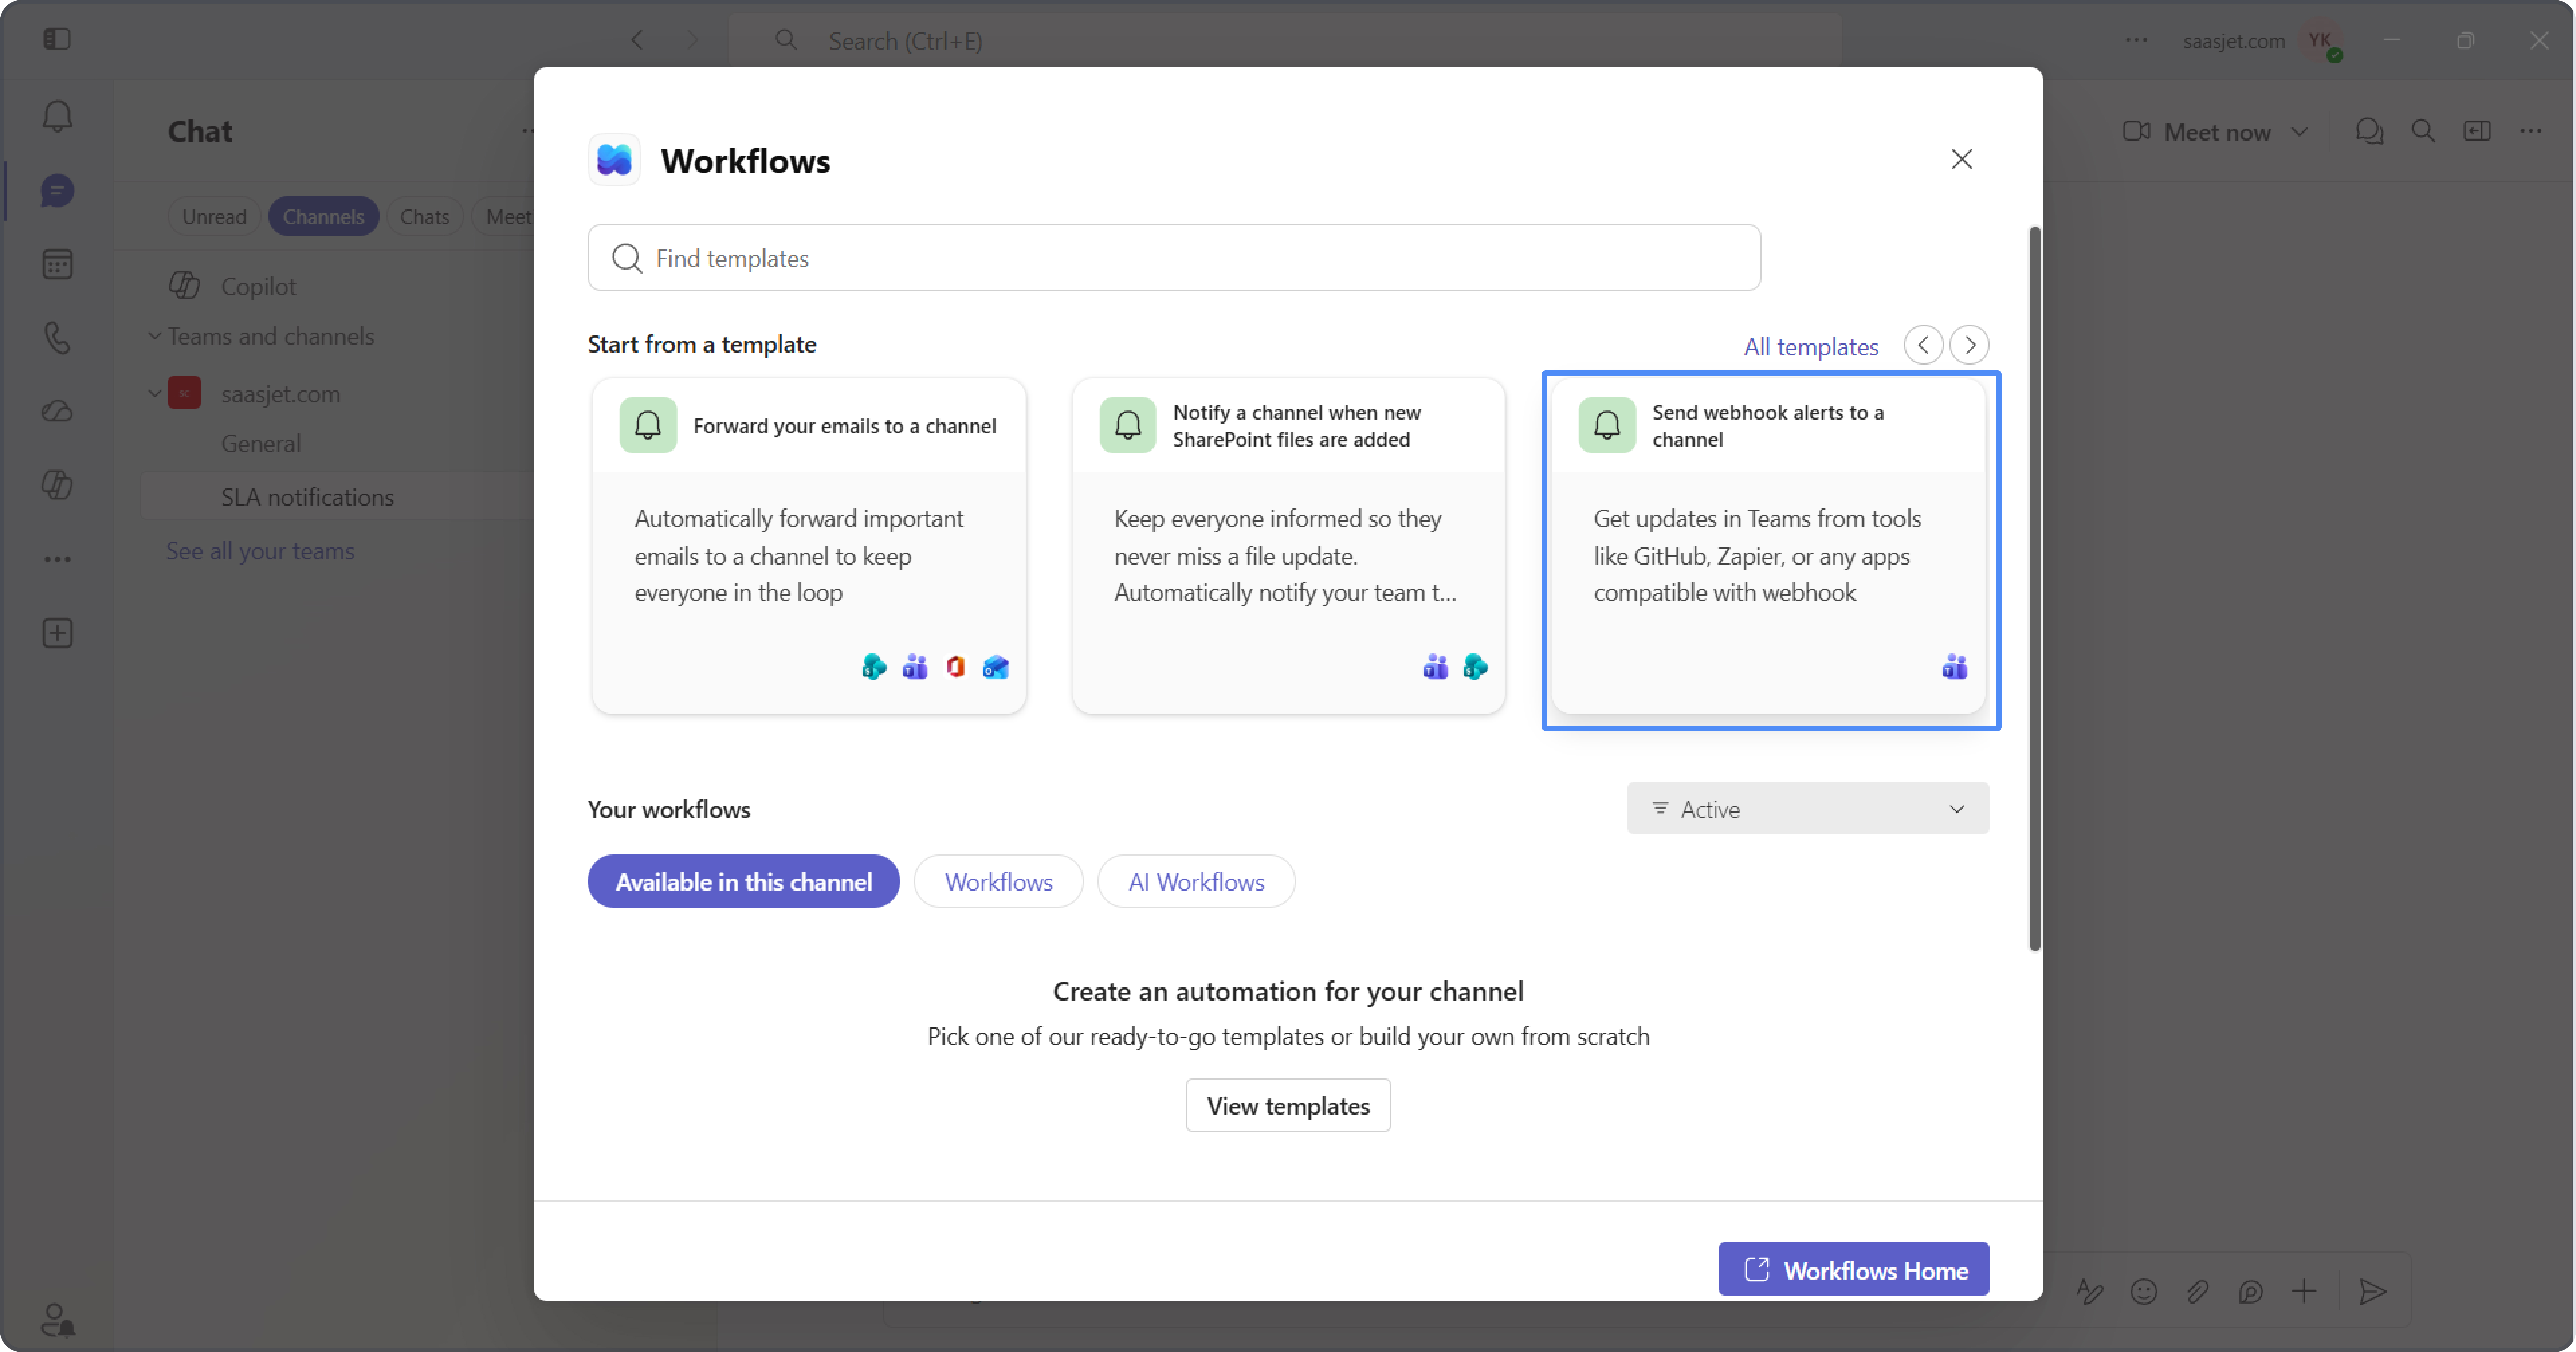Click See all your teams link
This screenshot has width=2576, height=1352.
260,551
